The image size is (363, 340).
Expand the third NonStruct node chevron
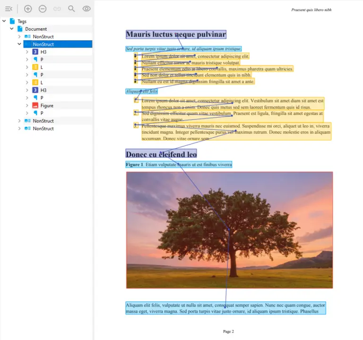point(19,121)
